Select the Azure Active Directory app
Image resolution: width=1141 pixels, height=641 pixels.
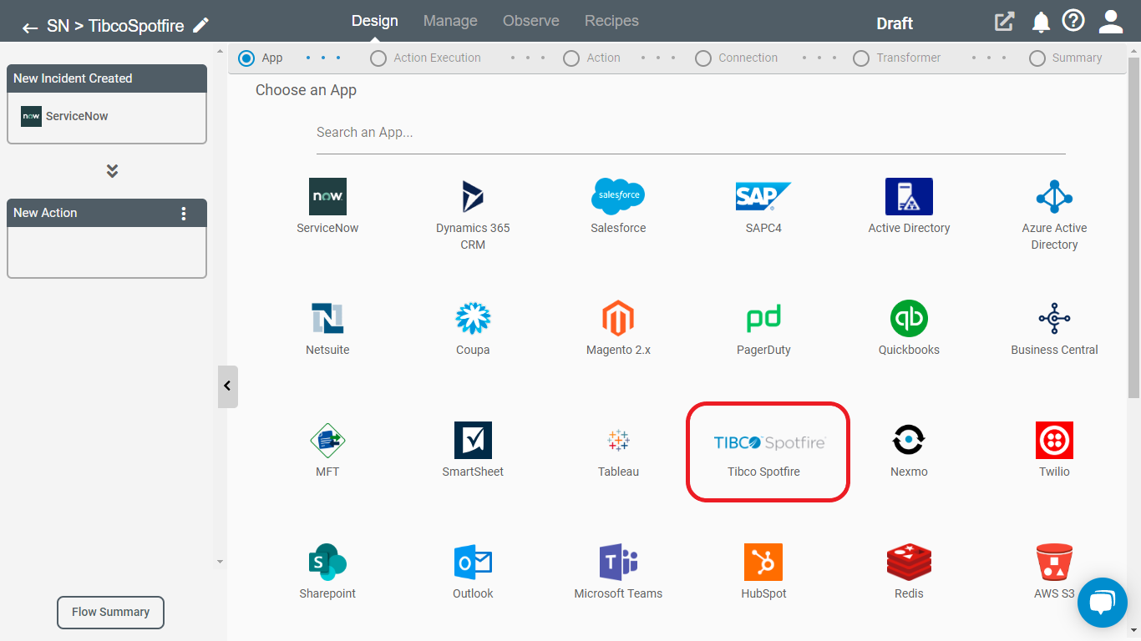pos(1054,197)
